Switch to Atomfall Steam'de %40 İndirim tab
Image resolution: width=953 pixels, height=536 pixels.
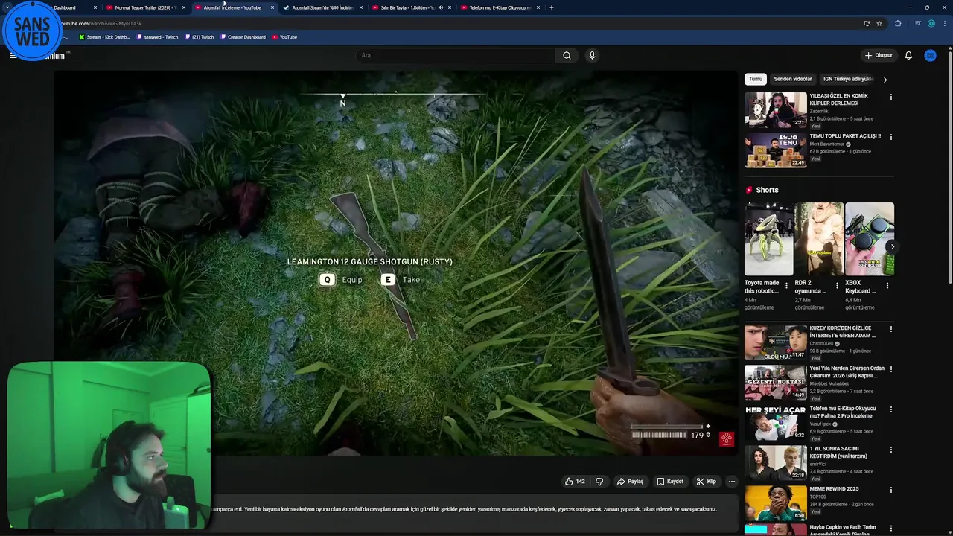coord(322,7)
